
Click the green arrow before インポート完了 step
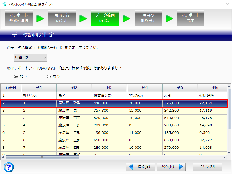(x=169, y=18)
